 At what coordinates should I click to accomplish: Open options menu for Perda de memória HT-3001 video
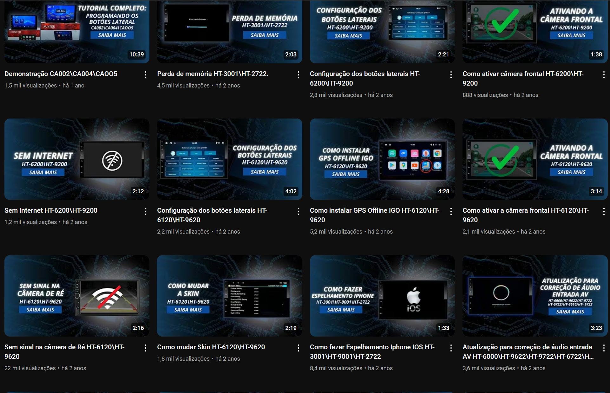pyautogui.click(x=298, y=75)
